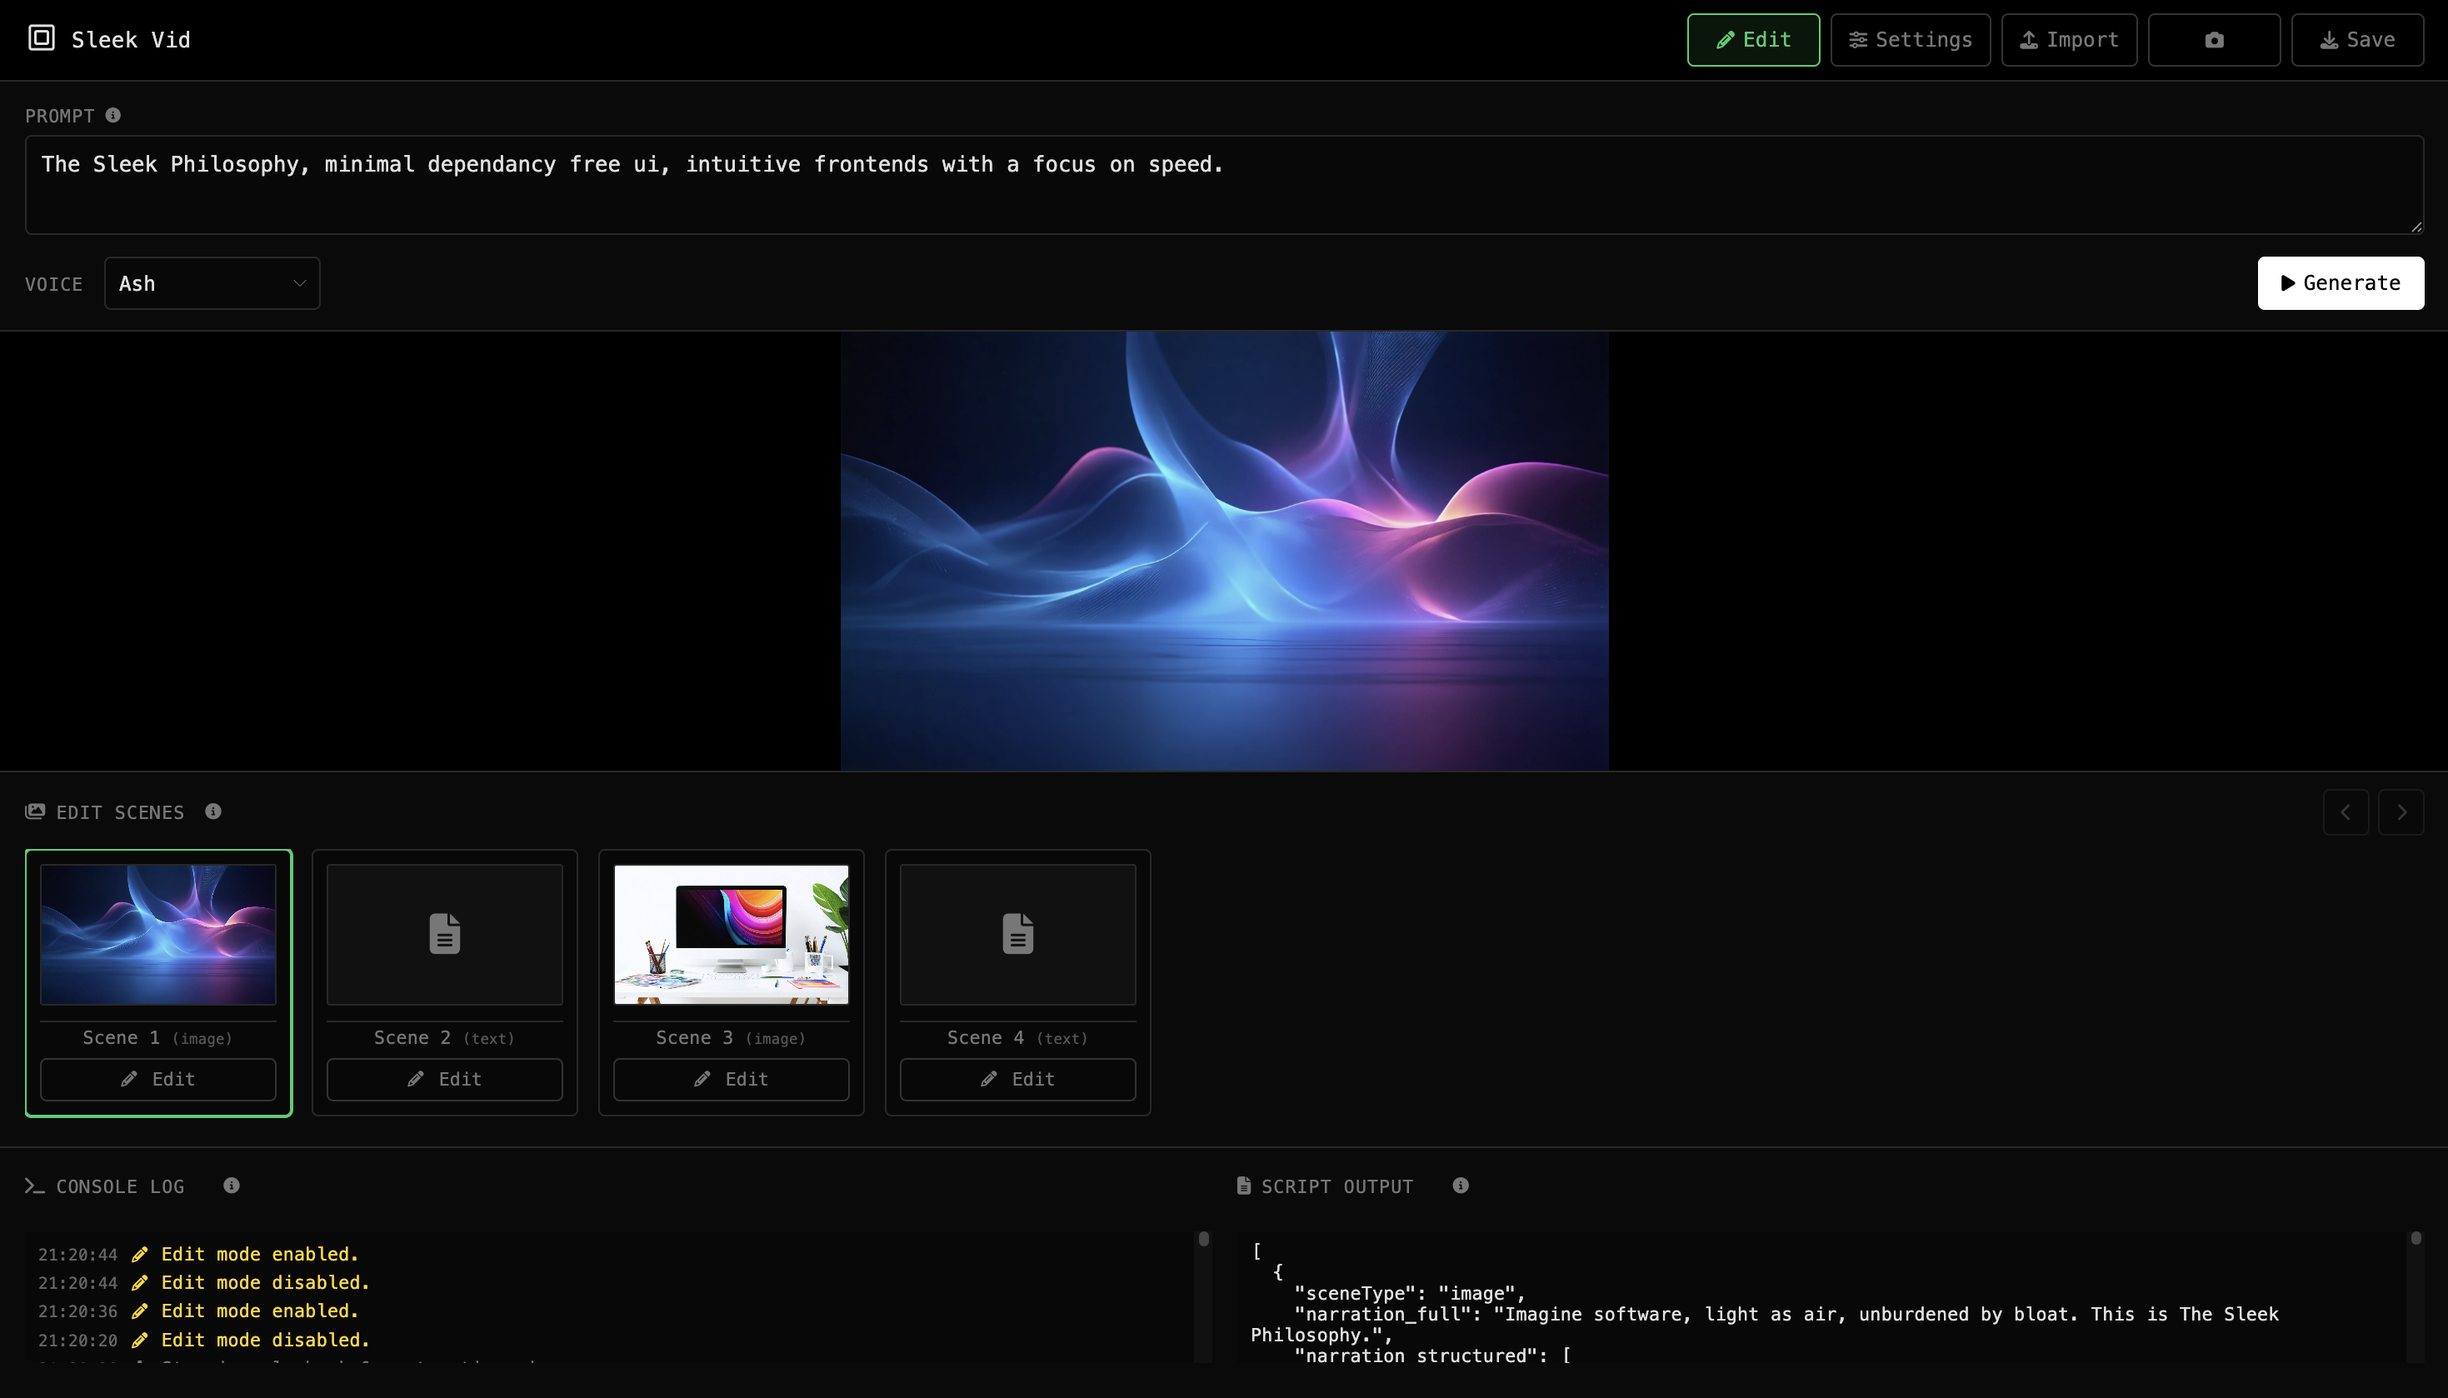Click the right chevron to navigate scenes
Image resolution: width=2448 pixels, height=1398 pixels.
coord(2403,811)
